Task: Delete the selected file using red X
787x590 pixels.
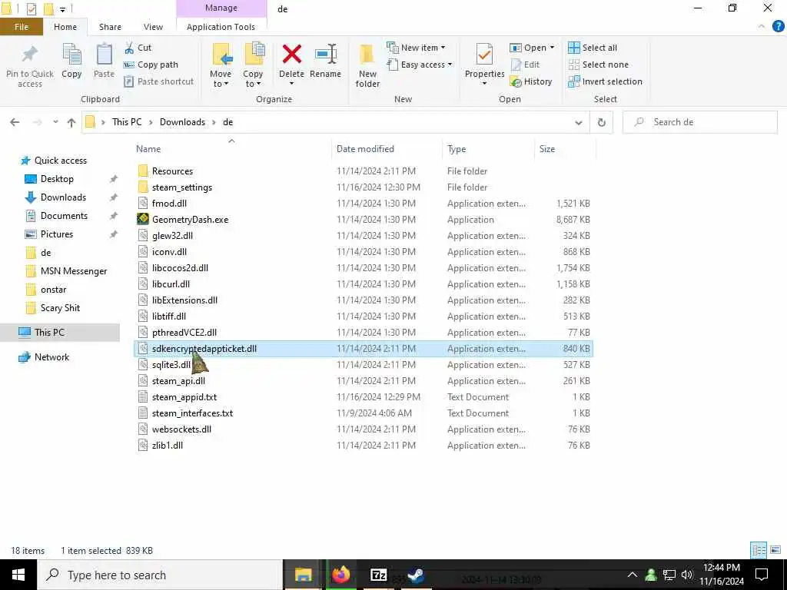Action: [x=291, y=55]
